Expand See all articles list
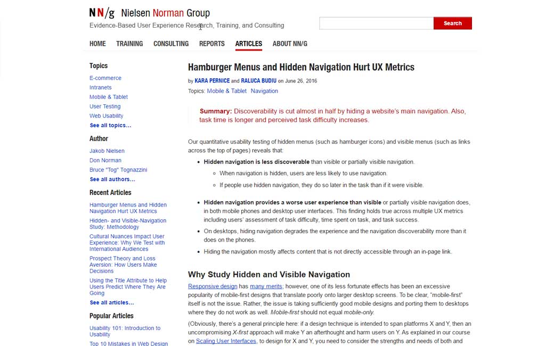 click(112, 303)
